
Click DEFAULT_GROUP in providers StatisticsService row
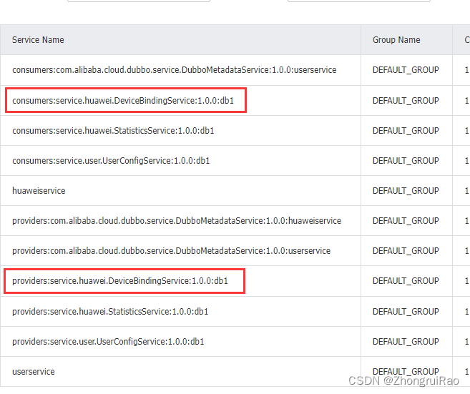coord(406,312)
